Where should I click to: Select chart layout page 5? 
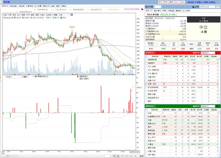click(x=13, y=156)
